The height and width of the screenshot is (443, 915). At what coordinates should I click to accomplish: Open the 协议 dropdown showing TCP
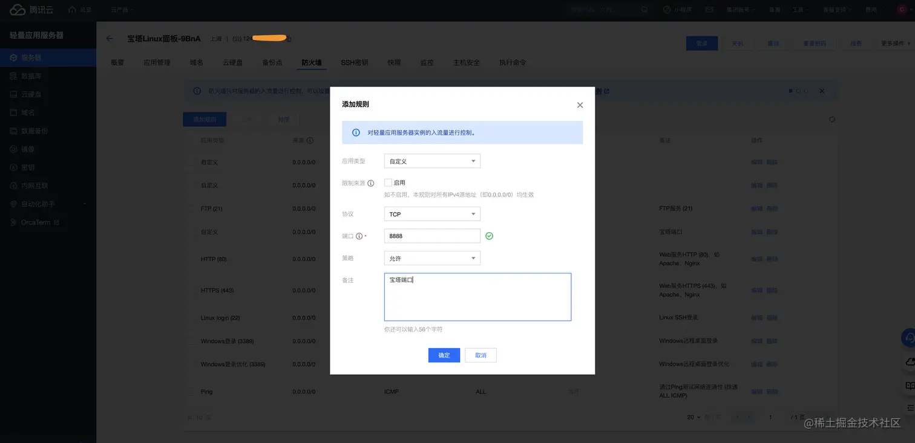[432, 214]
